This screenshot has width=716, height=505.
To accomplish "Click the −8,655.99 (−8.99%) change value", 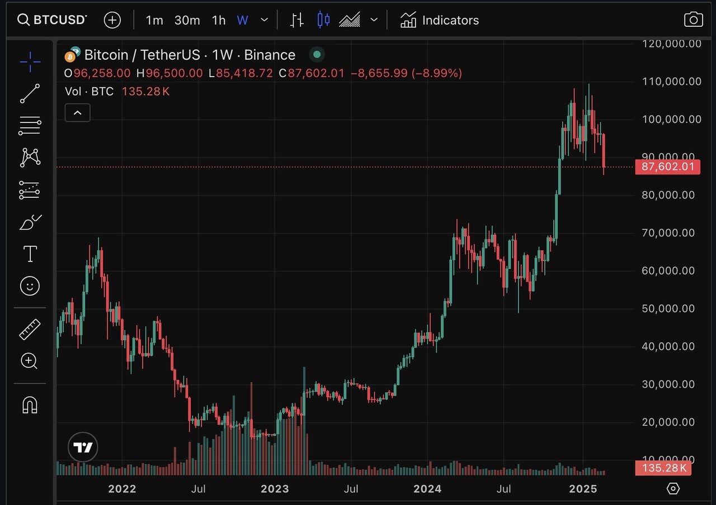I will tap(406, 73).
